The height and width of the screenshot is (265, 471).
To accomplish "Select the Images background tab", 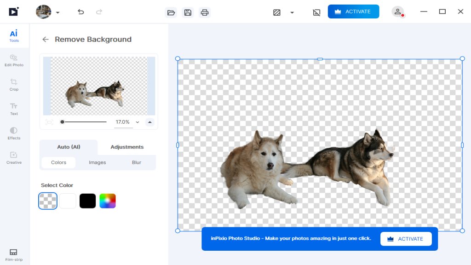I will (x=97, y=162).
